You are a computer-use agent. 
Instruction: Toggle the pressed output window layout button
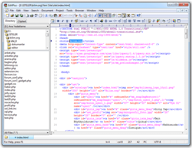click(124, 15)
